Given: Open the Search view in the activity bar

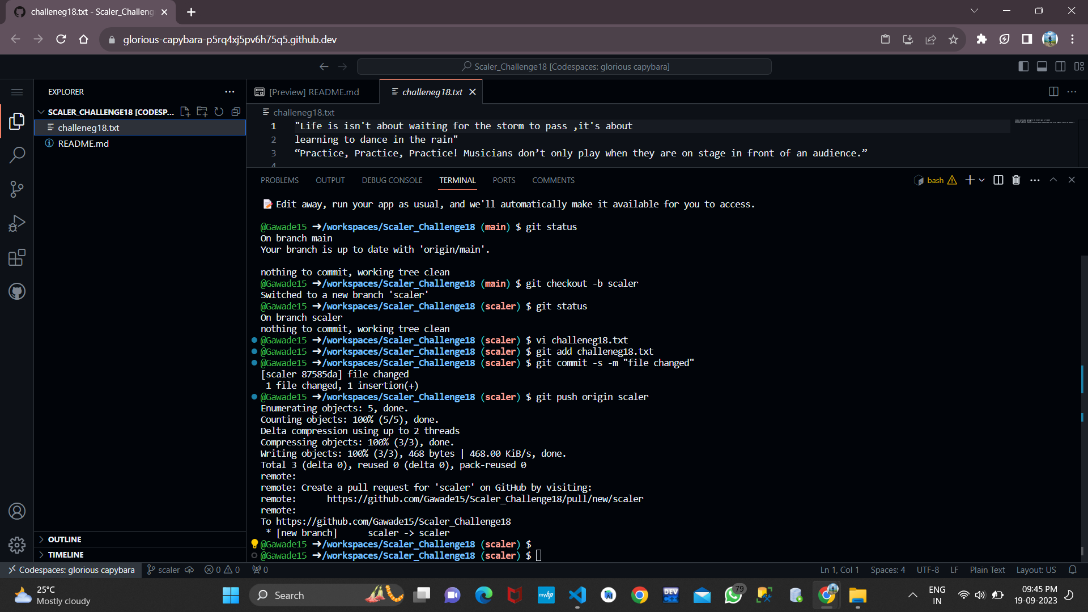Looking at the screenshot, I should (x=17, y=155).
